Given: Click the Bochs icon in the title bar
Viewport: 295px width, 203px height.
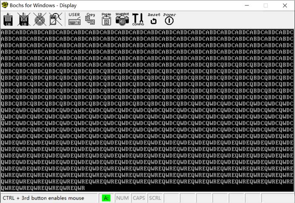Looking at the screenshot, I should coord(5,5).
